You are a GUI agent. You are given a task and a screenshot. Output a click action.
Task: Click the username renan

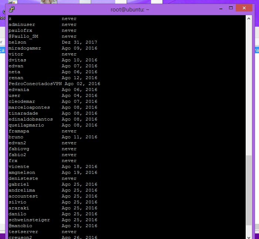coord(16,78)
